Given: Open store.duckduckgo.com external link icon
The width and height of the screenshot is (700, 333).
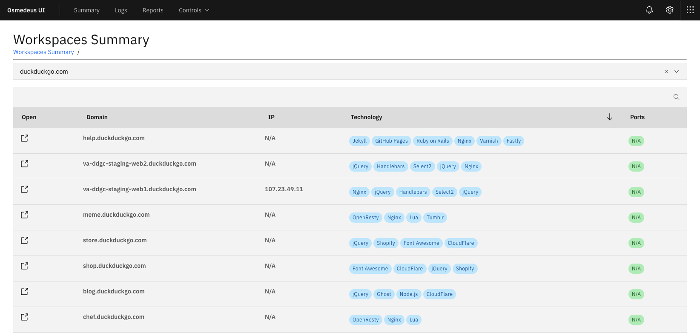Looking at the screenshot, I should click(25, 240).
